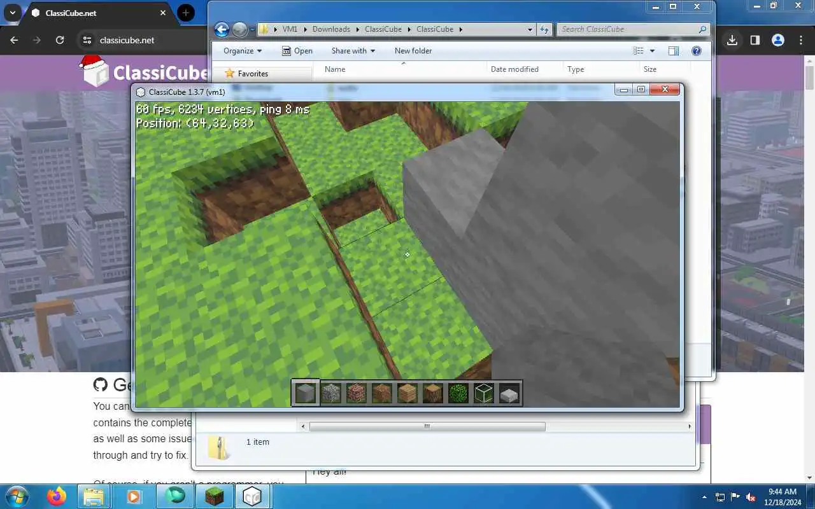Expand the arrow after VM1 breadcrumb
The height and width of the screenshot is (509, 815).
pyautogui.click(x=306, y=29)
